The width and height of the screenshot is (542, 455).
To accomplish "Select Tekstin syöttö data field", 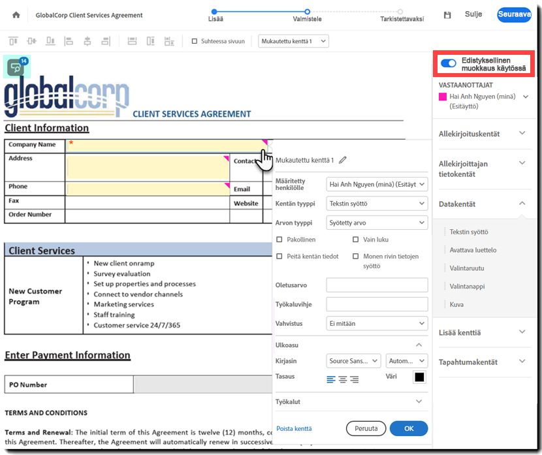I will 469,232.
